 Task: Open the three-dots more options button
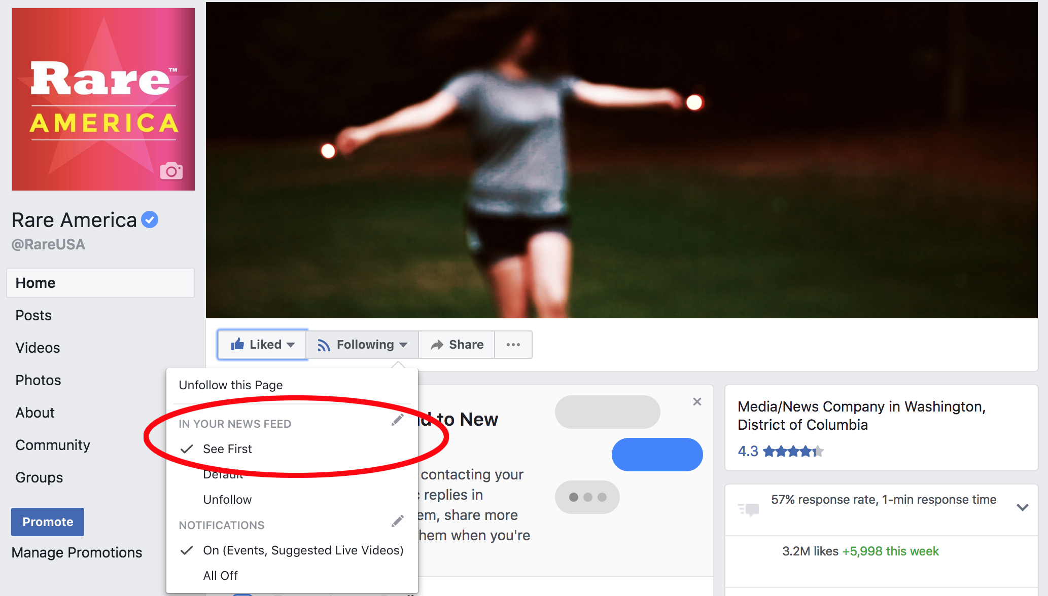click(513, 345)
